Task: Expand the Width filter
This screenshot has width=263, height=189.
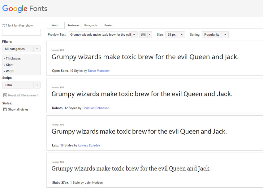Action: pos(9,71)
